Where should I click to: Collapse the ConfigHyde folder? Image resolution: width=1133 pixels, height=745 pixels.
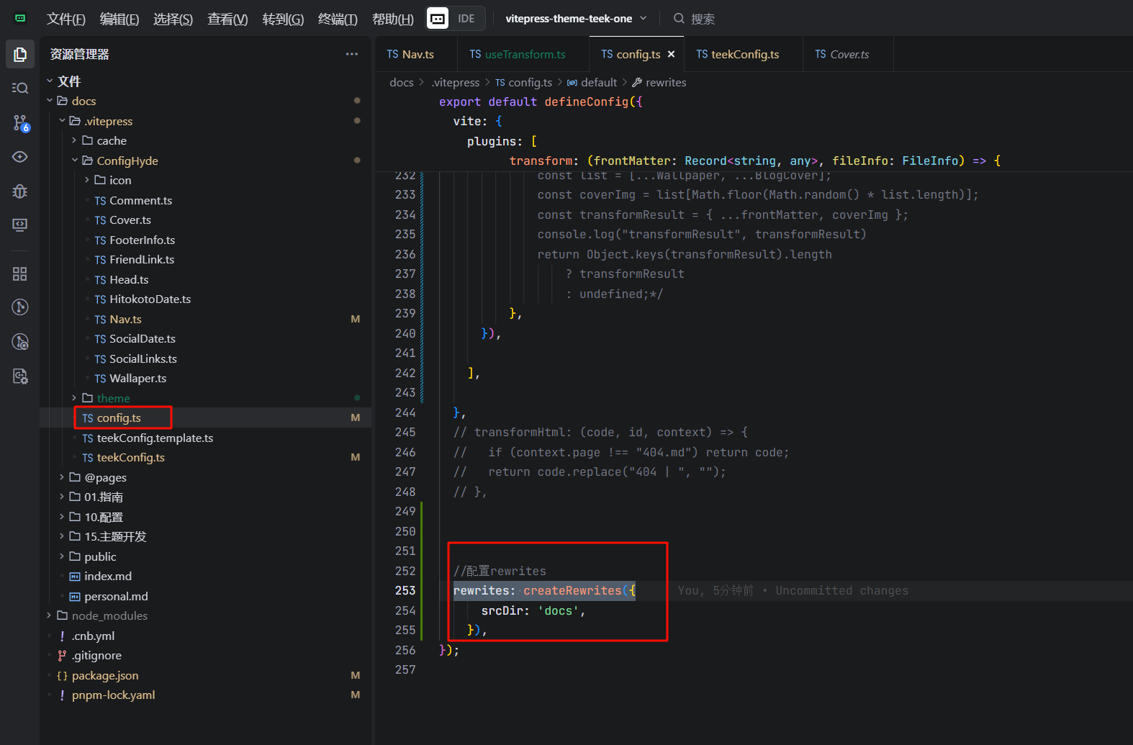(127, 161)
